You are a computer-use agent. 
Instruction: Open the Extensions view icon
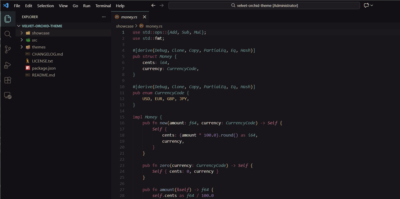8,80
